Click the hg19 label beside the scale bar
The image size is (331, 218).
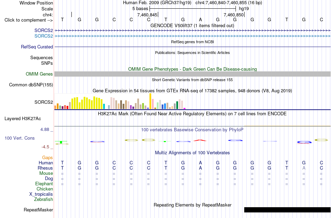[x=244, y=9]
